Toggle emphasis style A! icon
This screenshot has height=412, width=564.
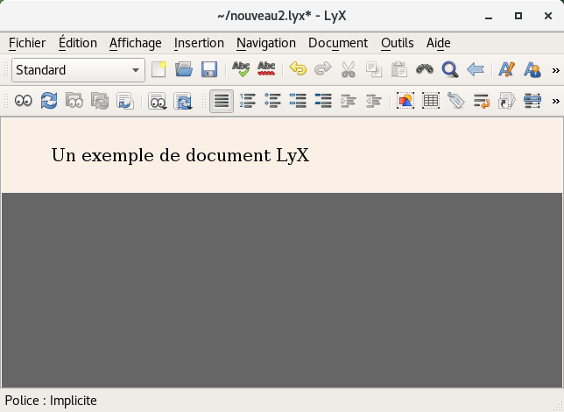[x=506, y=69]
